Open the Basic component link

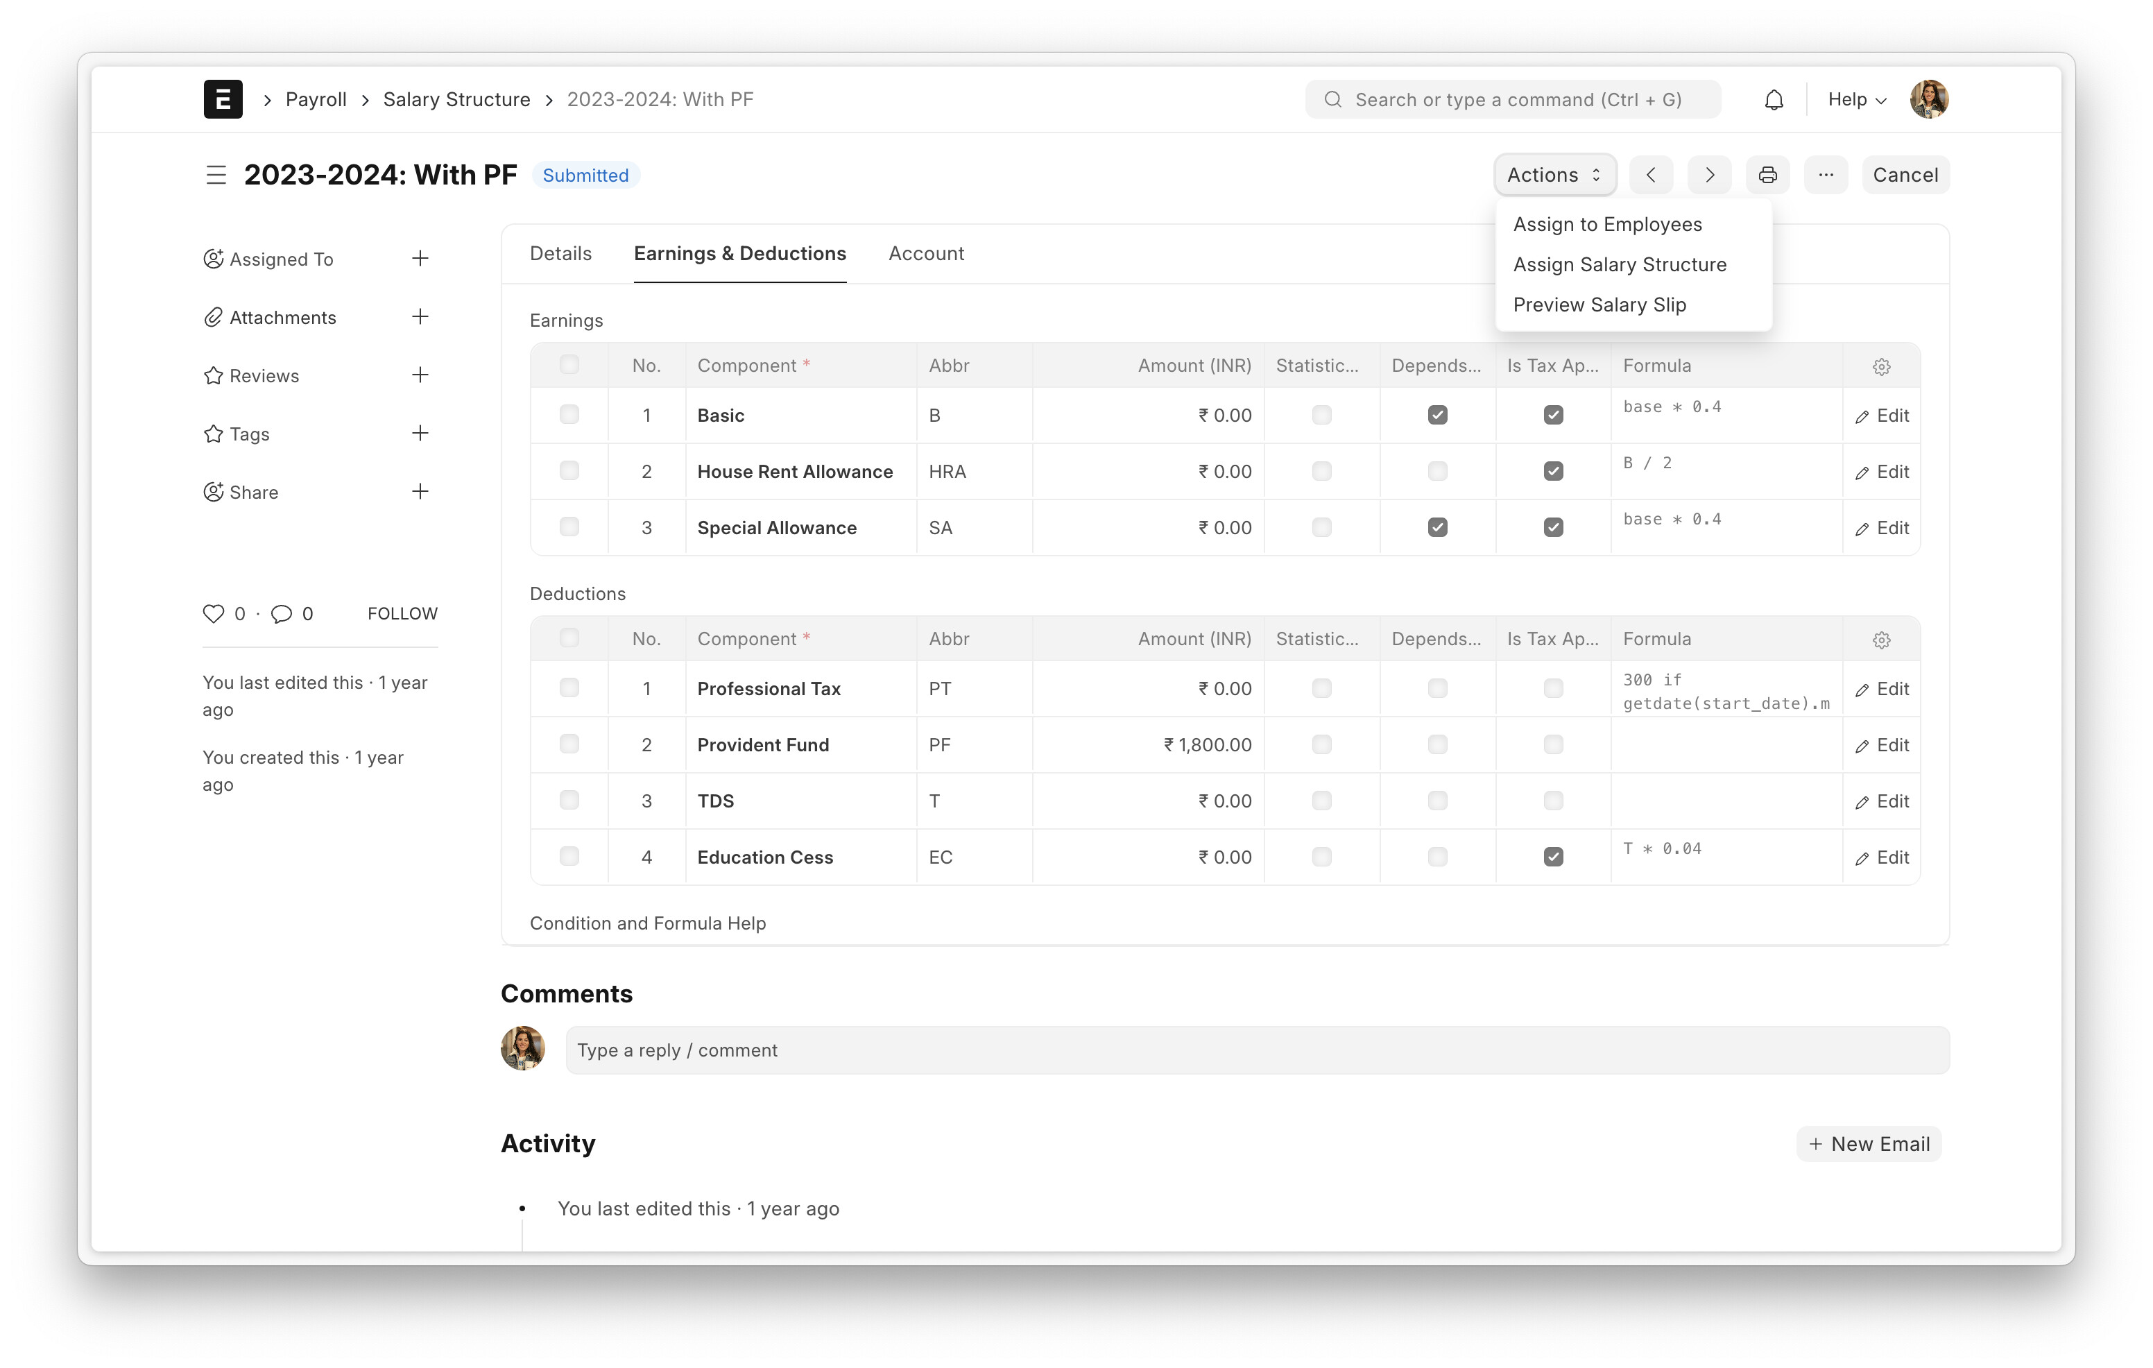(721, 416)
